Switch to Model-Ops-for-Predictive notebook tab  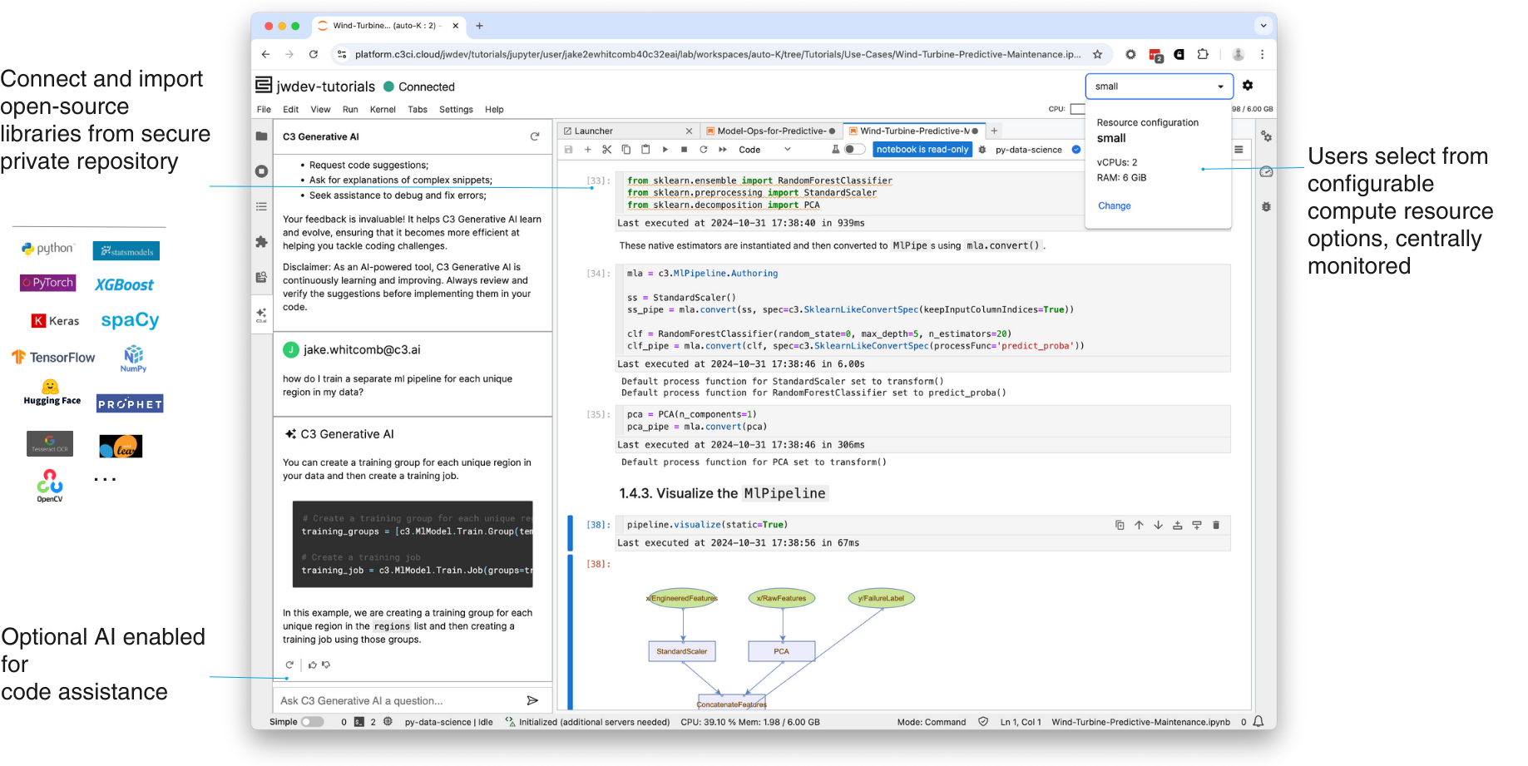771,131
